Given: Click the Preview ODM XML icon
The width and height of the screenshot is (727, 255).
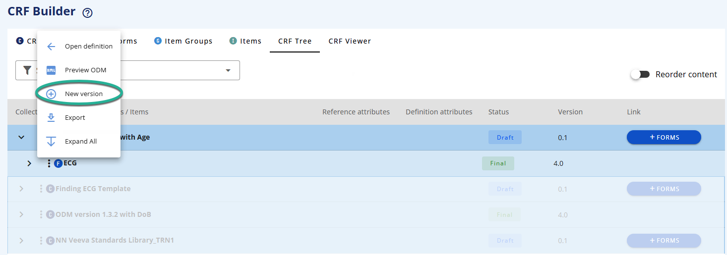Looking at the screenshot, I should [51, 70].
